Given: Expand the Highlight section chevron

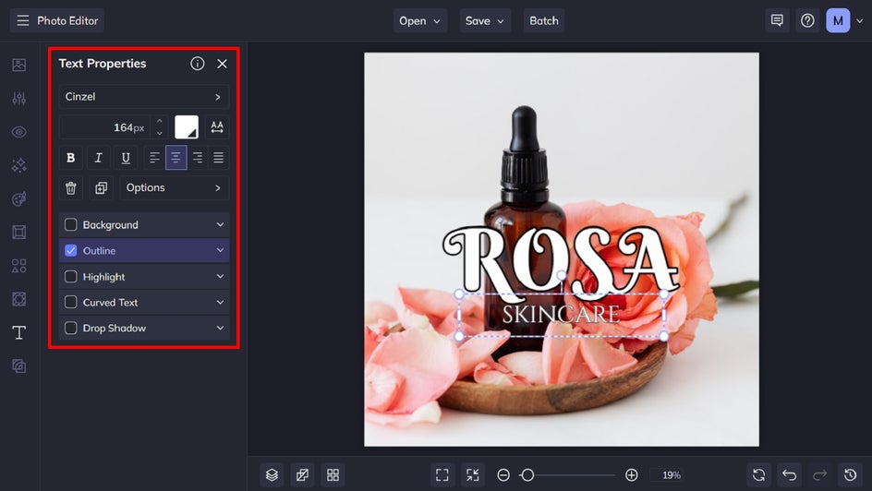Looking at the screenshot, I should [220, 276].
